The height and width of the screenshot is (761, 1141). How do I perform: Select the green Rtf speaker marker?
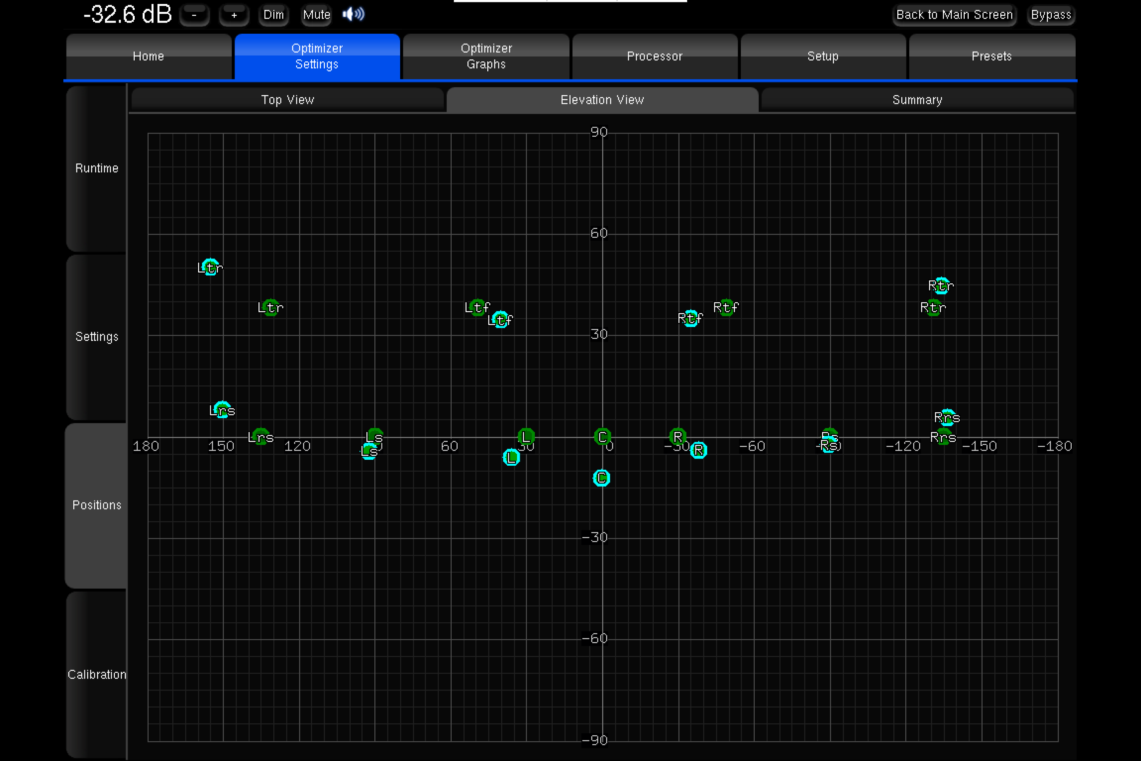(x=726, y=307)
